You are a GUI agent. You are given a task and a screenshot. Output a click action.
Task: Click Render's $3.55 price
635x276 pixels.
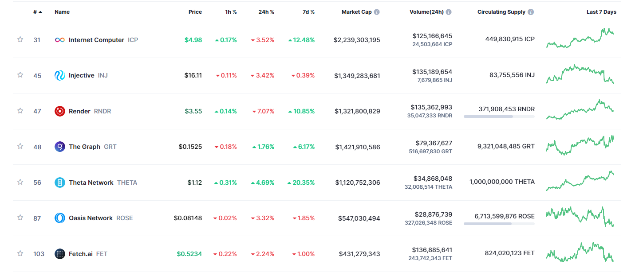pyautogui.click(x=193, y=111)
